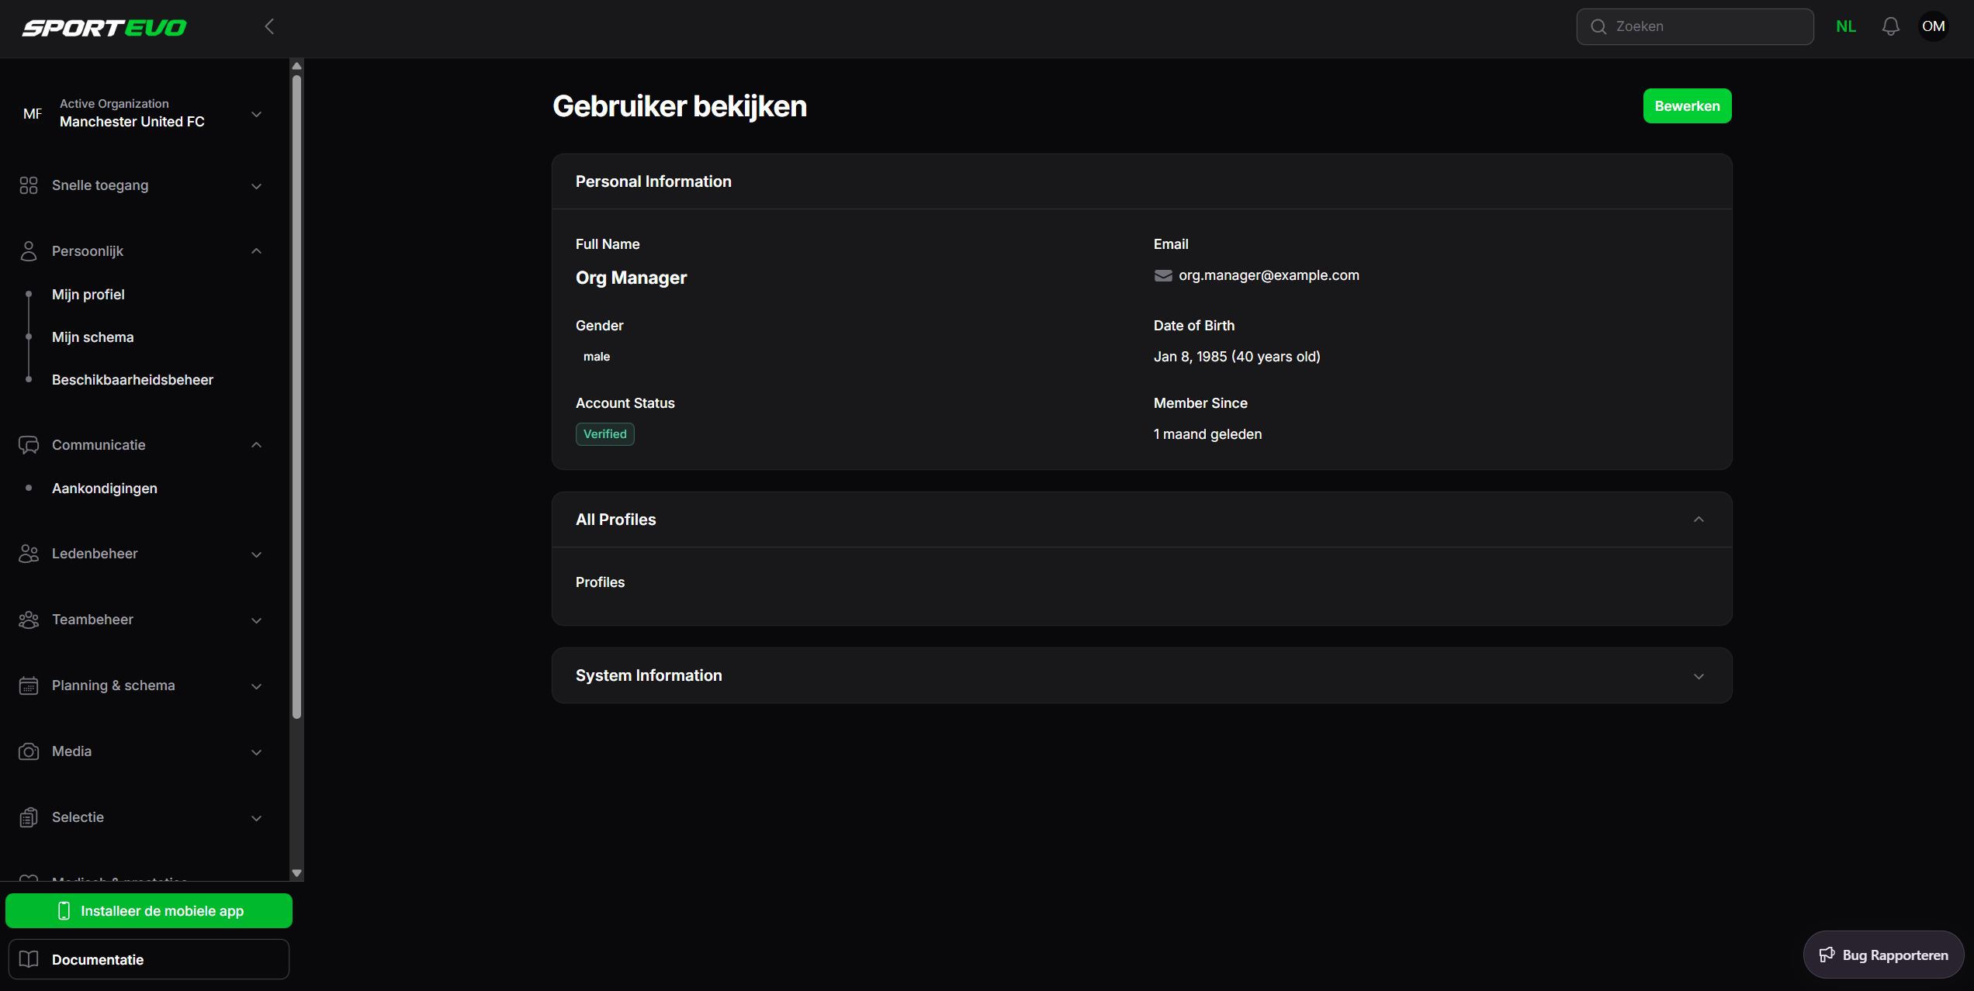1974x991 pixels.
Task: Open Mijn profiel page
Action: pyautogui.click(x=88, y=295)
